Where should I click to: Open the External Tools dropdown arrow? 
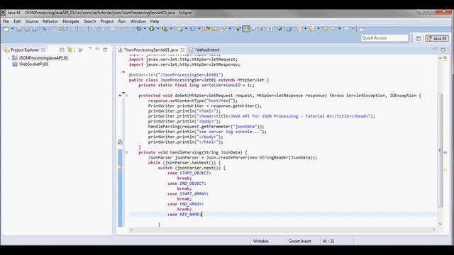[171, 29]
